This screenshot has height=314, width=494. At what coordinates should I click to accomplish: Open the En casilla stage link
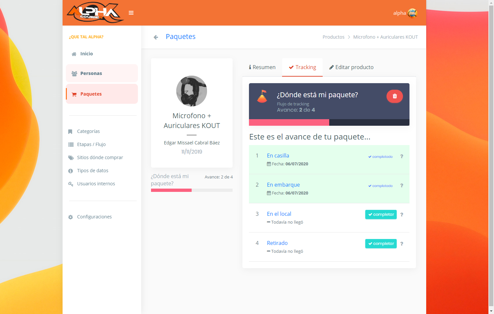pyautogui.click(x=278, y=156)
